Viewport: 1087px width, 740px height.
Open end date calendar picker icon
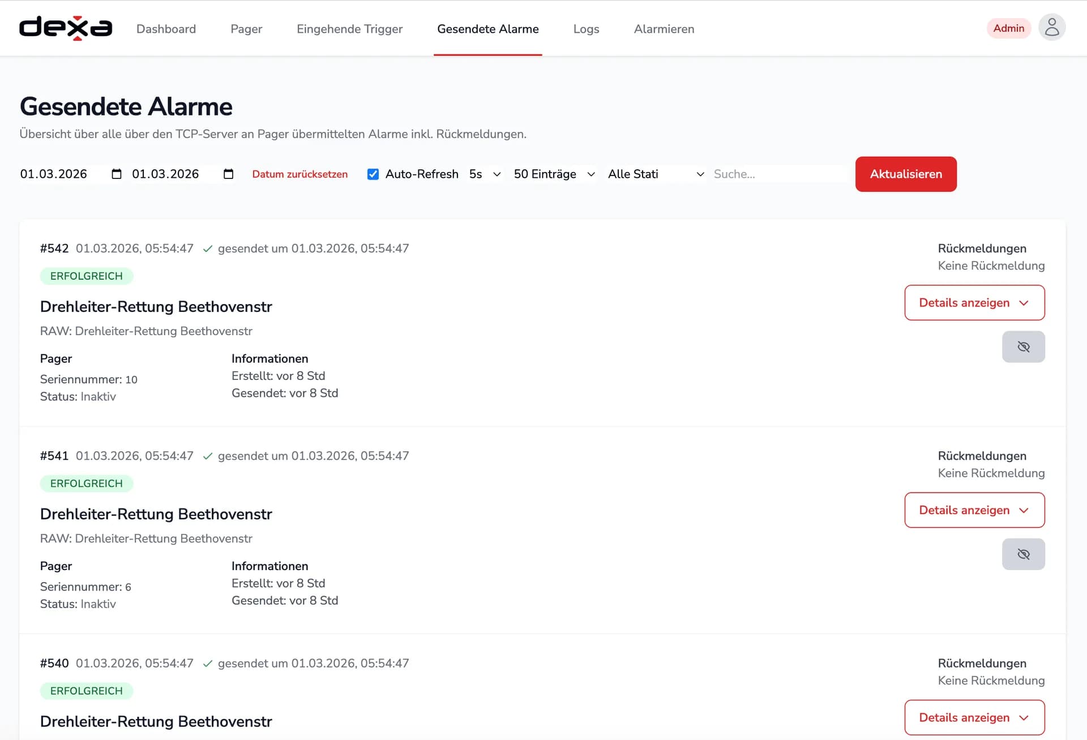point(228,174)
